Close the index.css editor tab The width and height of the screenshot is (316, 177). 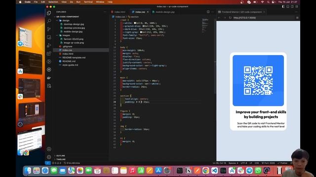[148, 12]
